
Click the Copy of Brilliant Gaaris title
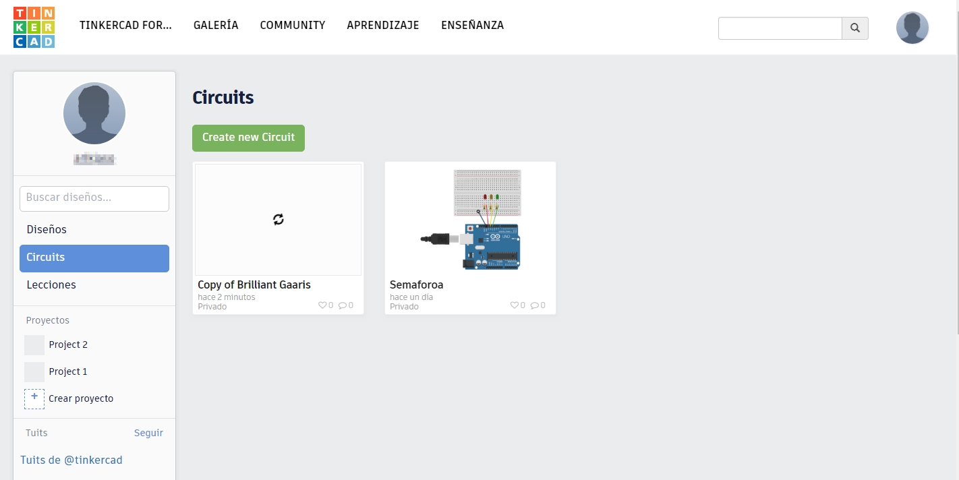point(254,284)
